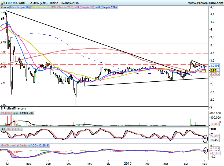
Task: Click the may month marker
Action: coord(204,164)
